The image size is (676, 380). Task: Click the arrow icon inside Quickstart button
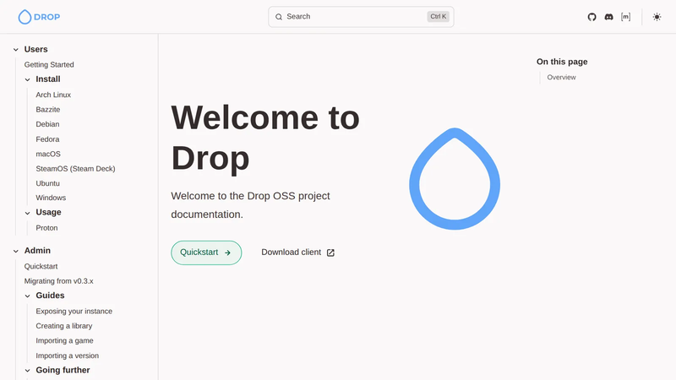(x=227, y=252)
